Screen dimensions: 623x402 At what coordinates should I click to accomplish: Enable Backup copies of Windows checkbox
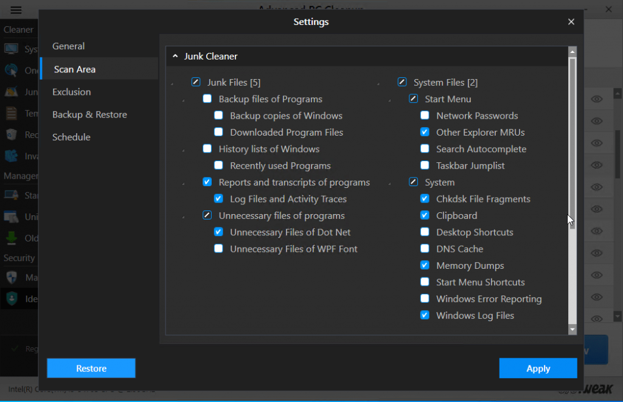(x=218, y=115)
